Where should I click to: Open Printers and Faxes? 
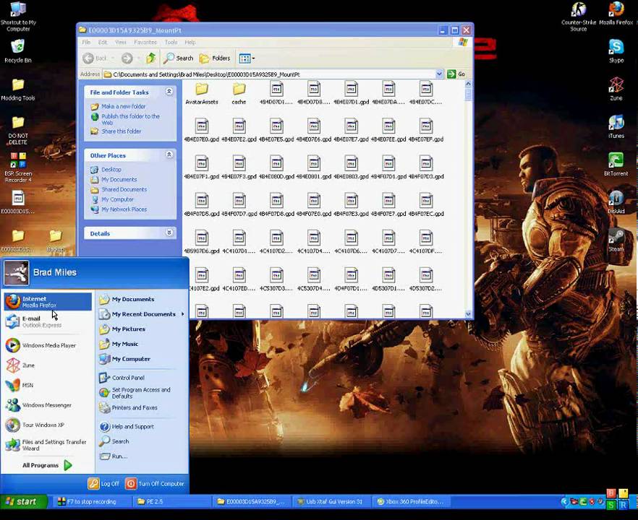tap(141, 408)
